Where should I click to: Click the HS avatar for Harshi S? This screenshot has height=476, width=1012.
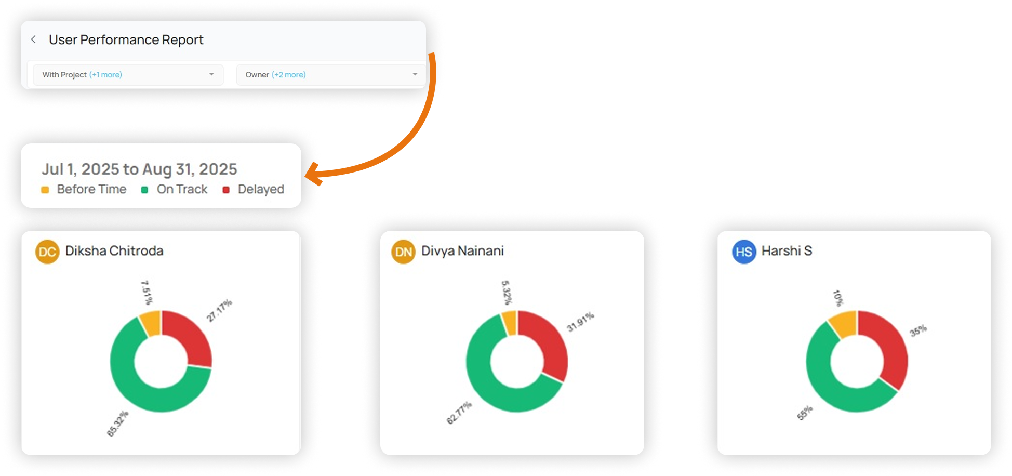[x=744, y=252]
